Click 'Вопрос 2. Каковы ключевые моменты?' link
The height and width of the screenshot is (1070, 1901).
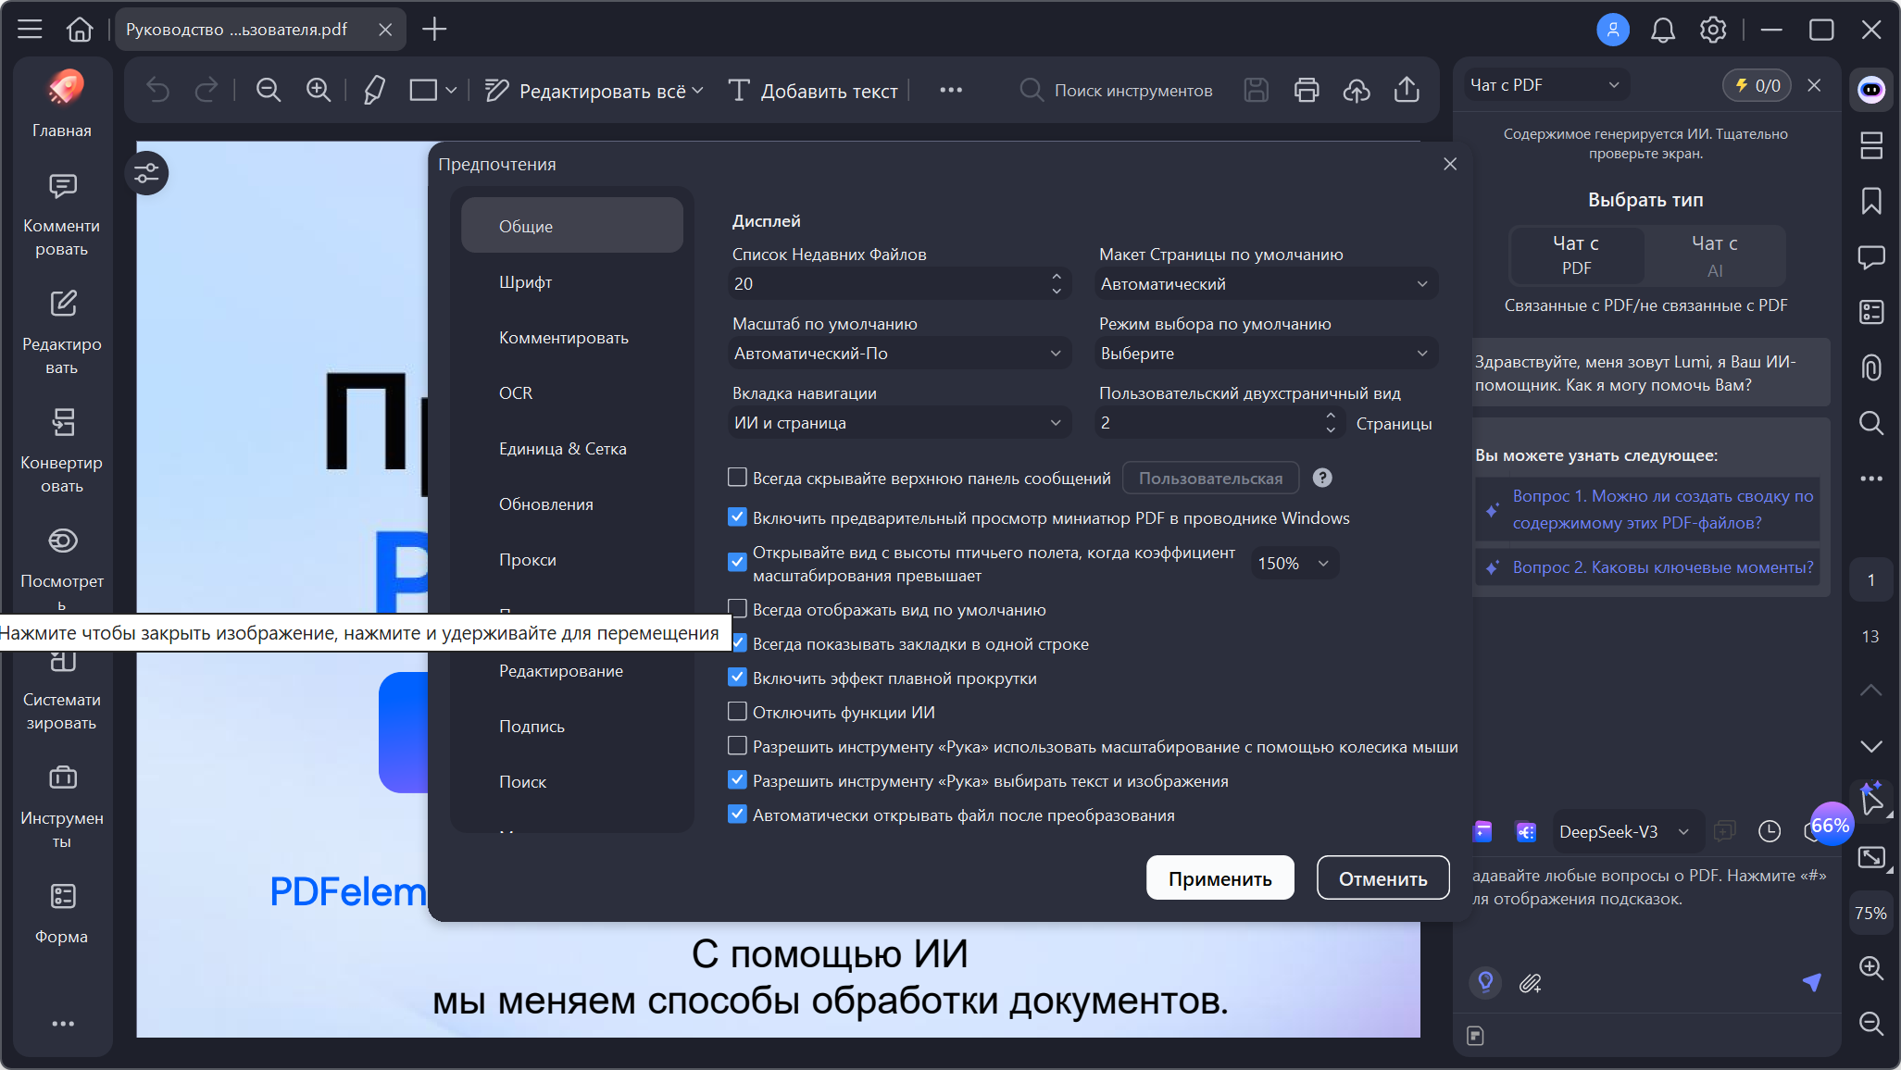pyautogui.click(x=1662, y=567)
